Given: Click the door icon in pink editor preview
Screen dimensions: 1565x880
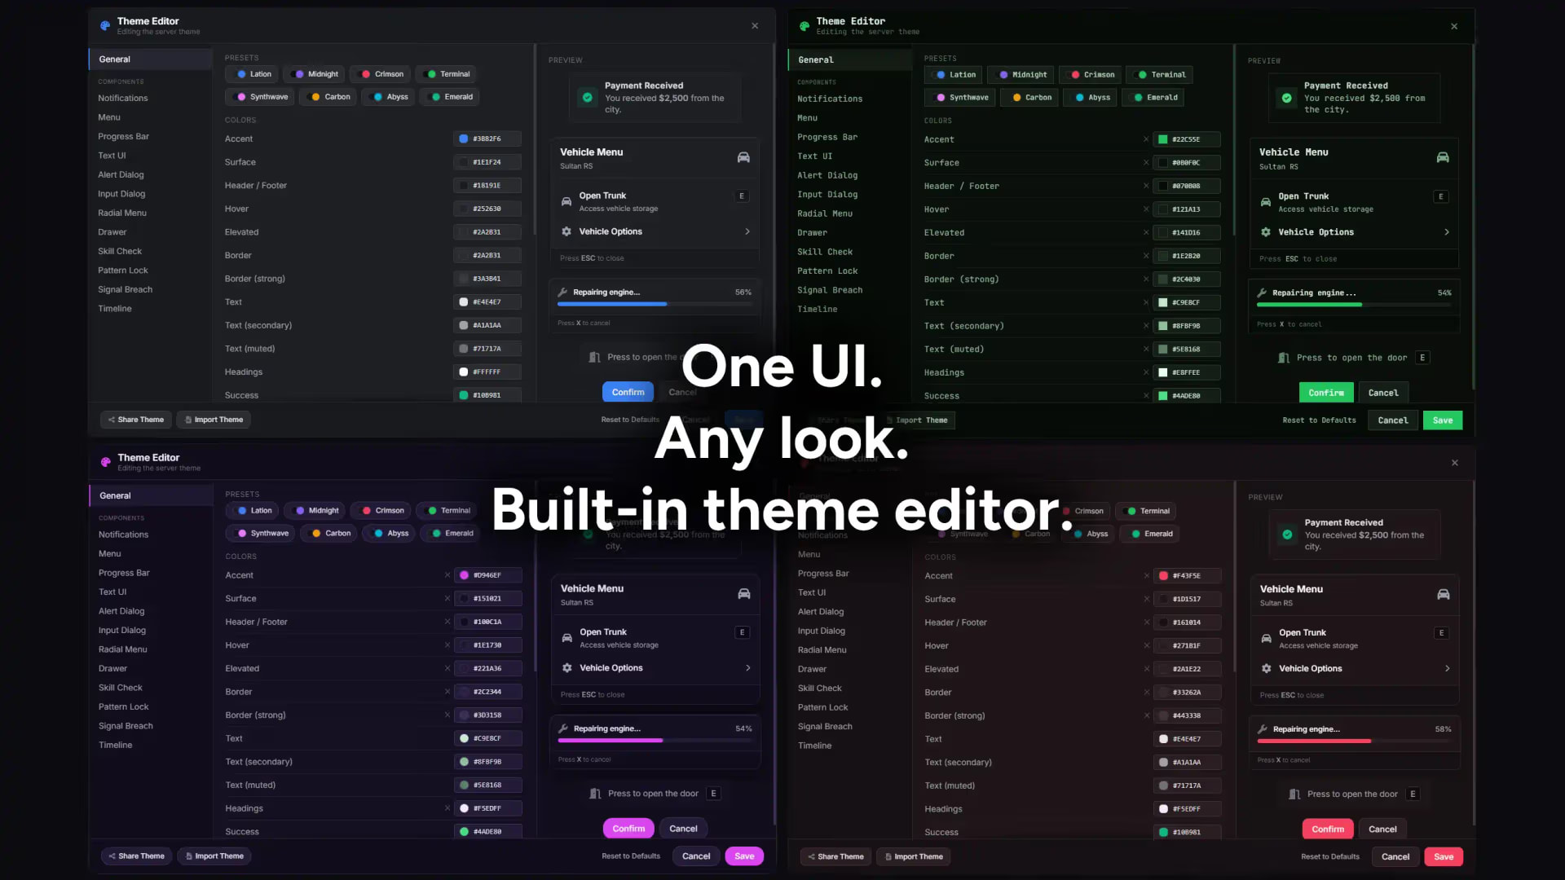Looking at the screenshot, I should (595, 794).
